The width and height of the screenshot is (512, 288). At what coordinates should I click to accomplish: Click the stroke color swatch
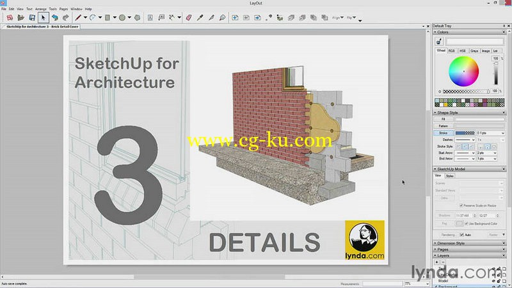pyautogui.click(x=465, y=133)
